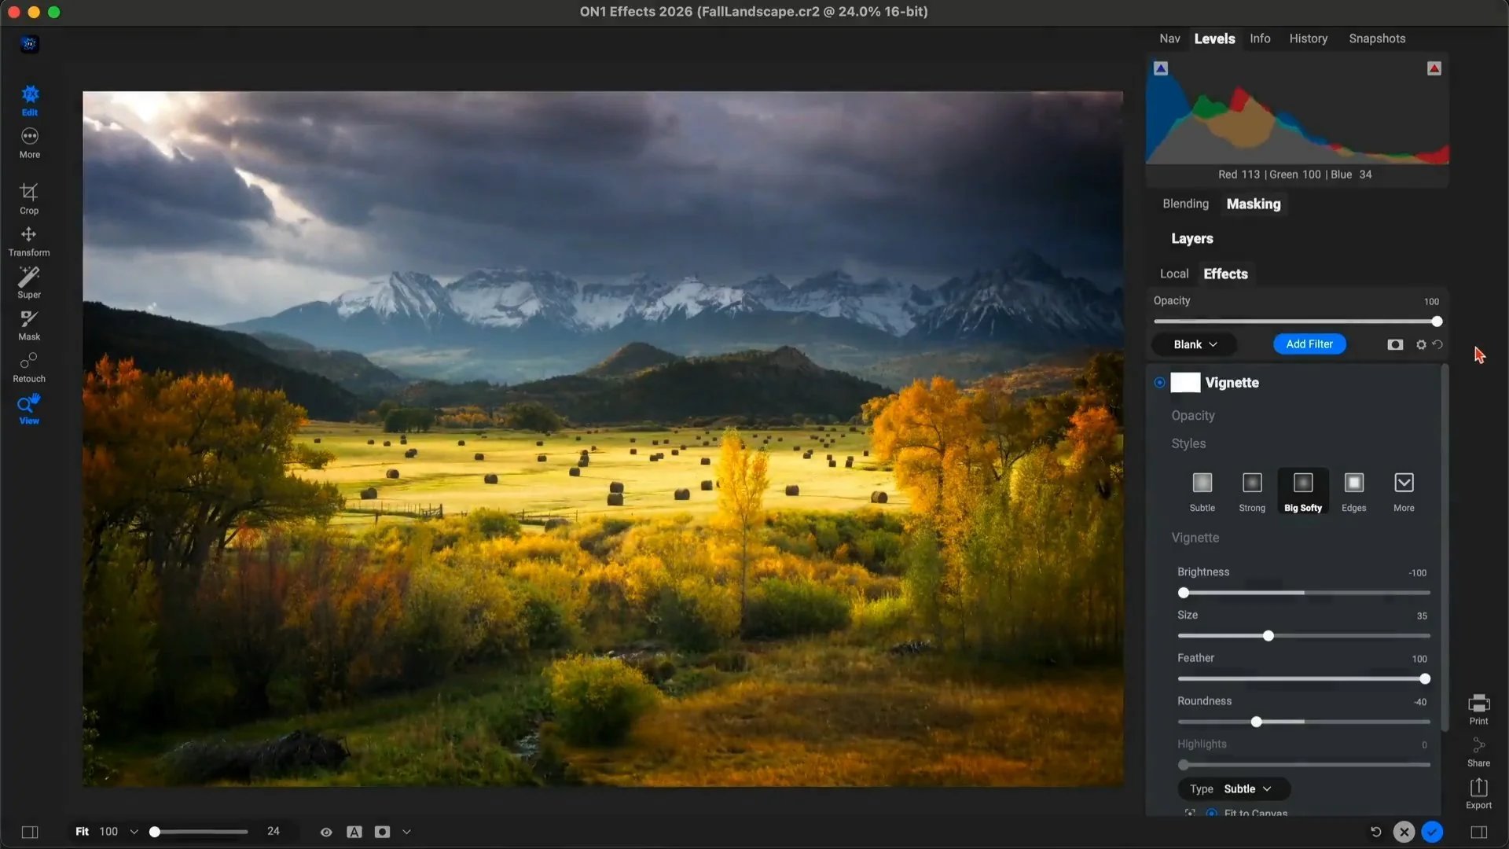The height and width of the screenshot is (849, 1509).
Task: Switch to the Nav tab
Action: (1169, 39)
